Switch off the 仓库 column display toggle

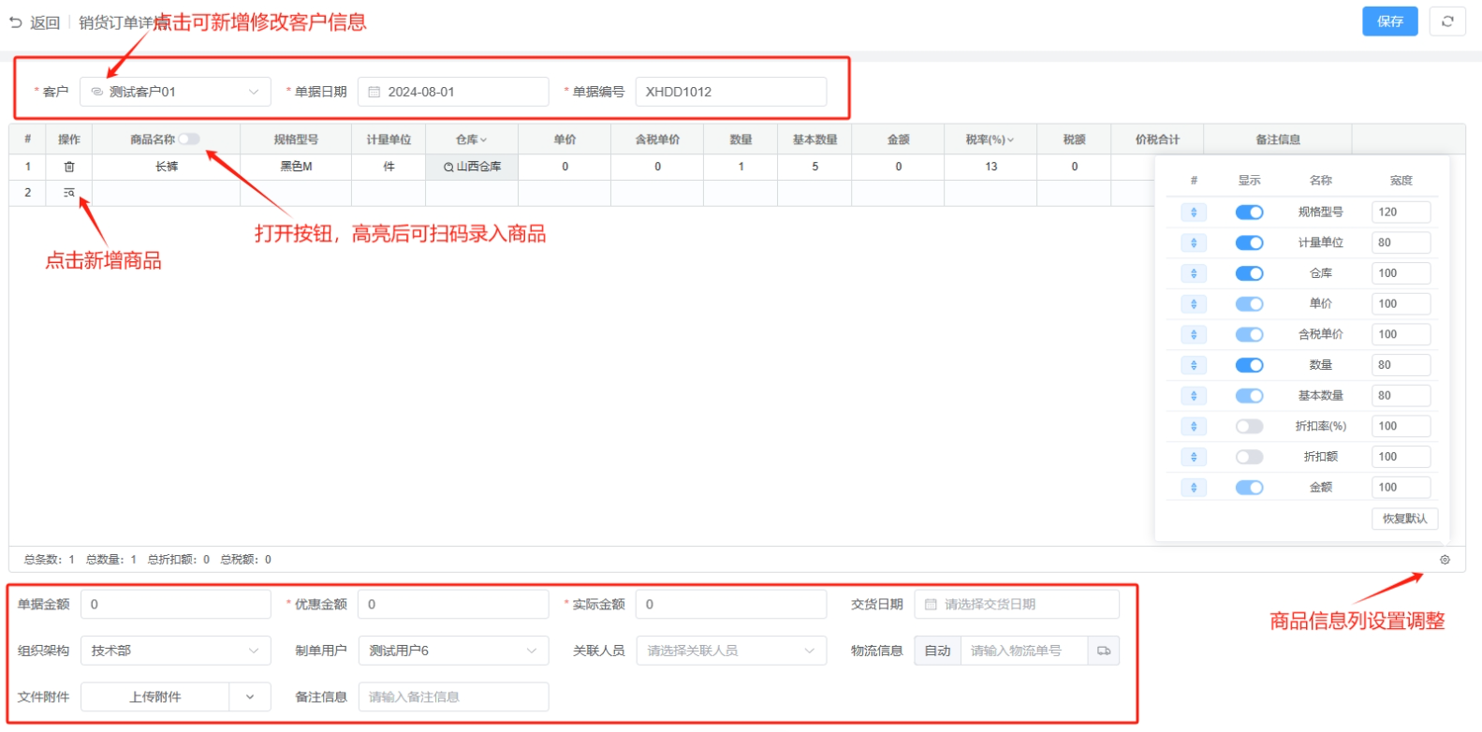tap(1249, 273)
